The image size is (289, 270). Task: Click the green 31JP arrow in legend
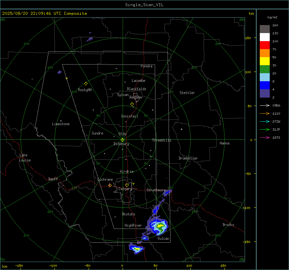[265, 130]
